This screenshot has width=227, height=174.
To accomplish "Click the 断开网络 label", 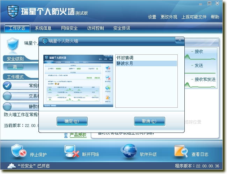I will coord(90,154).
